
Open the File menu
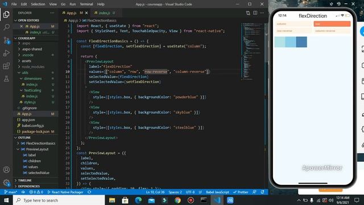tap(14, 4)
